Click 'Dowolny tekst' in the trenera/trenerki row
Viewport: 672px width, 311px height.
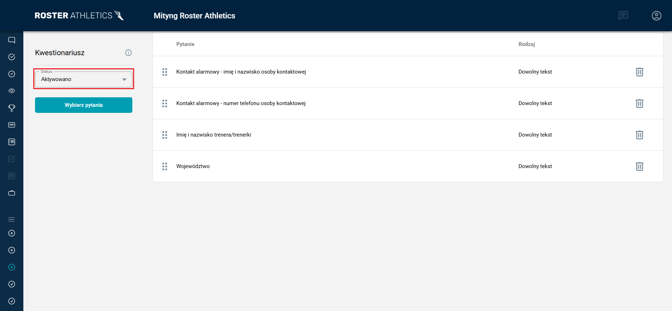pyautogui.click(x=535, y=135)
